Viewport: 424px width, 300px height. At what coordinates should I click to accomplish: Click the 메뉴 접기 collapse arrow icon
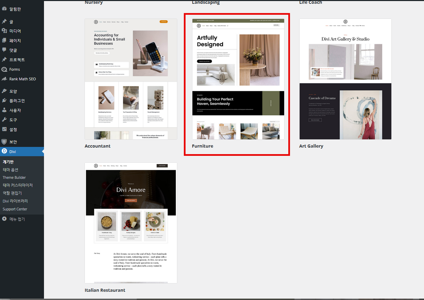point(4,219)
